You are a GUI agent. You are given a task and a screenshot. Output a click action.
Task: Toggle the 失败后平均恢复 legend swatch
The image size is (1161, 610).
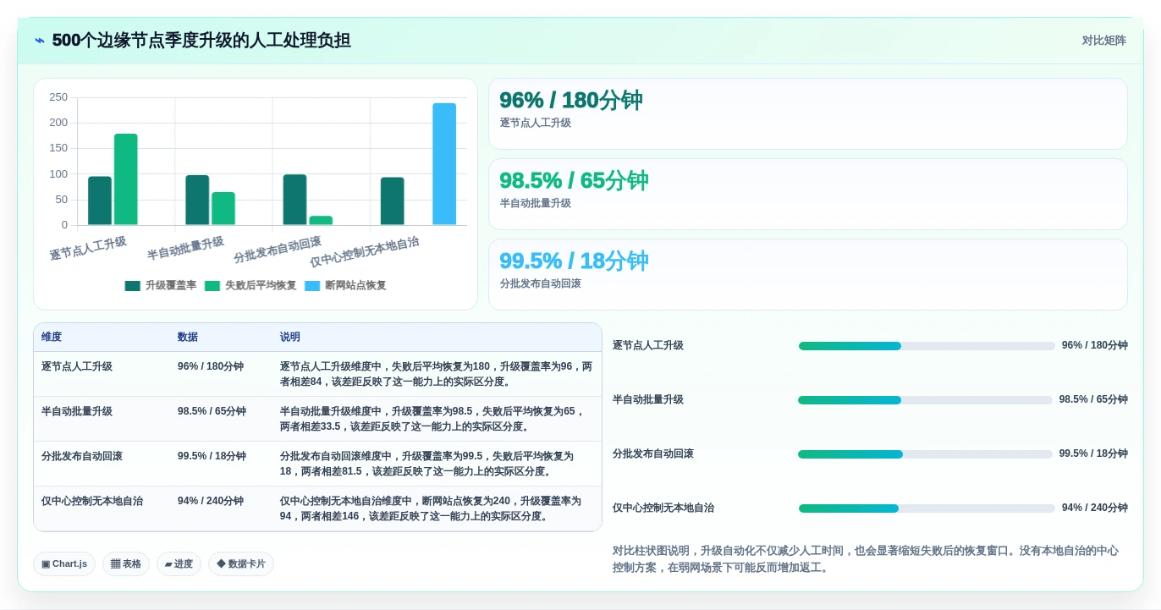[x=212, y=286]
